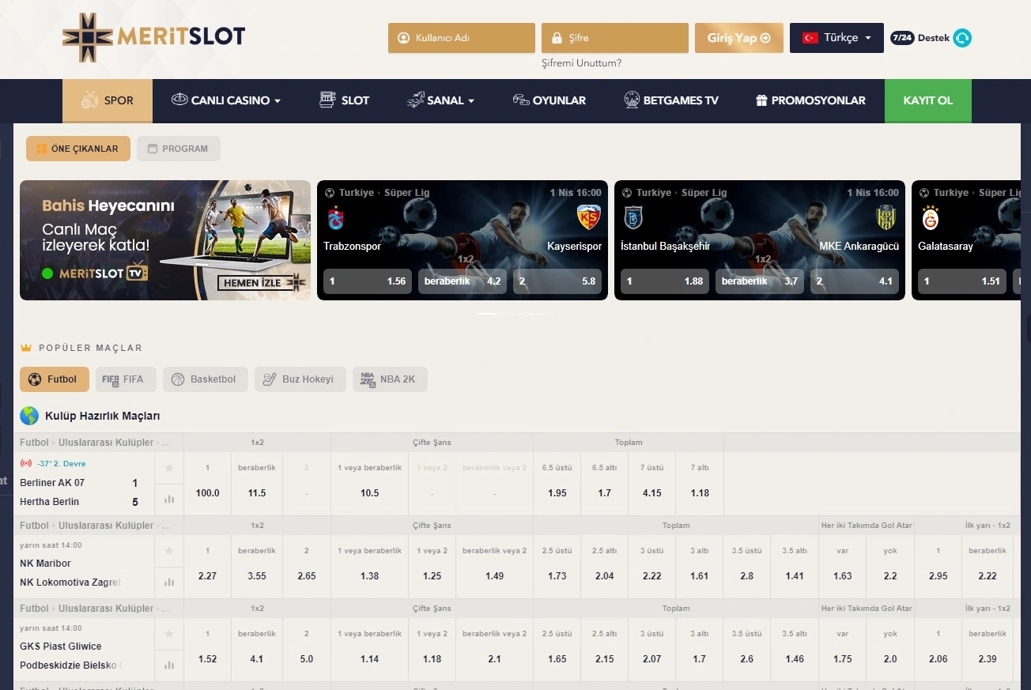Click the Galatasaray team crest

[931, 218]
